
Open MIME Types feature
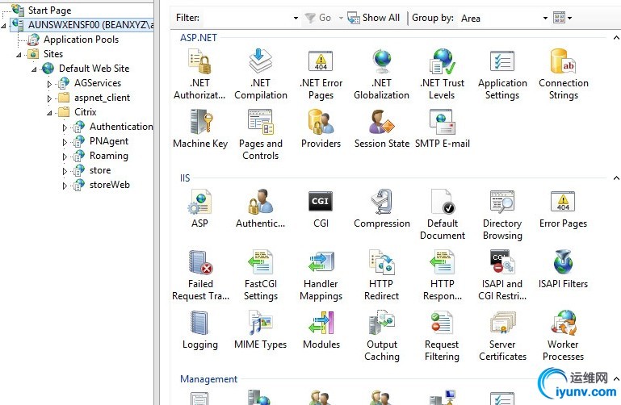pos(260,329)
